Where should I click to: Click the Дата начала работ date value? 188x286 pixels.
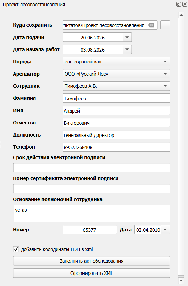pyautogui.click(x=93, y=50)
